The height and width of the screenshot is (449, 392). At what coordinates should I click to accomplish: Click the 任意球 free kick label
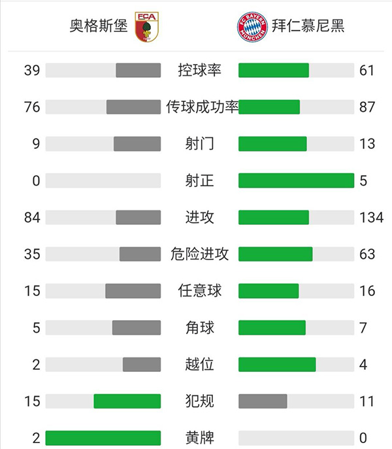tap(199, 291)
